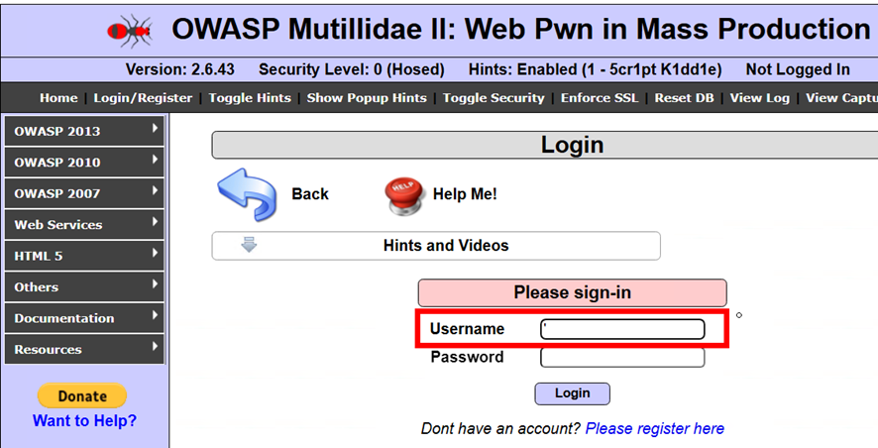Click the blue Back arrow icon
This screenshot has width=878, height=448.
click(x=247, y=193)
